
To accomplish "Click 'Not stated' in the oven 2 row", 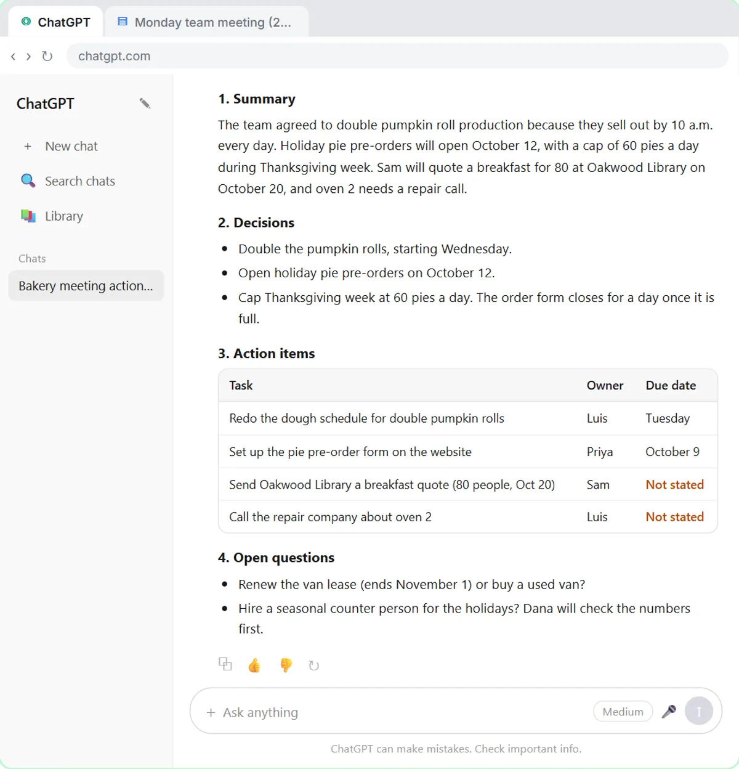I will (674, 517).
